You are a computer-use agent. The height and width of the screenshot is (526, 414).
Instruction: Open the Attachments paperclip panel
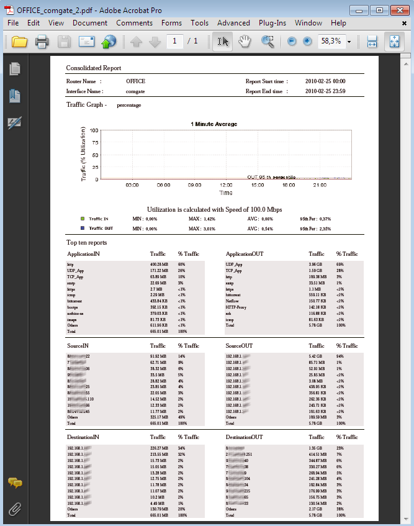(15, 509)
